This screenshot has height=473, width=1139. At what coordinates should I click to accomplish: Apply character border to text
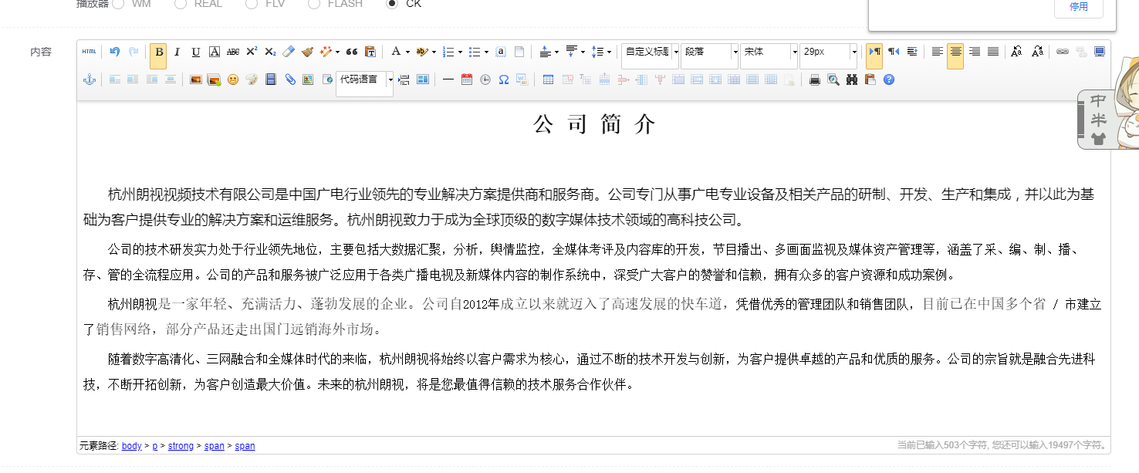215,52
